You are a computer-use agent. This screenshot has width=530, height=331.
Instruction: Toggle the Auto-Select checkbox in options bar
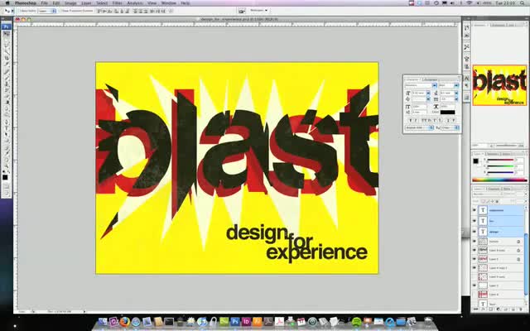(20, 11)
